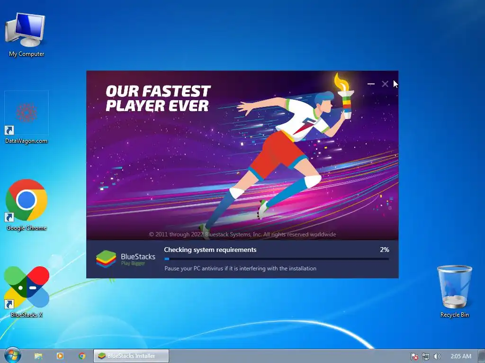This screenshot has height=363, width=485.
Task: Click the installation progress bar
Action: click(x=277, y=259)
